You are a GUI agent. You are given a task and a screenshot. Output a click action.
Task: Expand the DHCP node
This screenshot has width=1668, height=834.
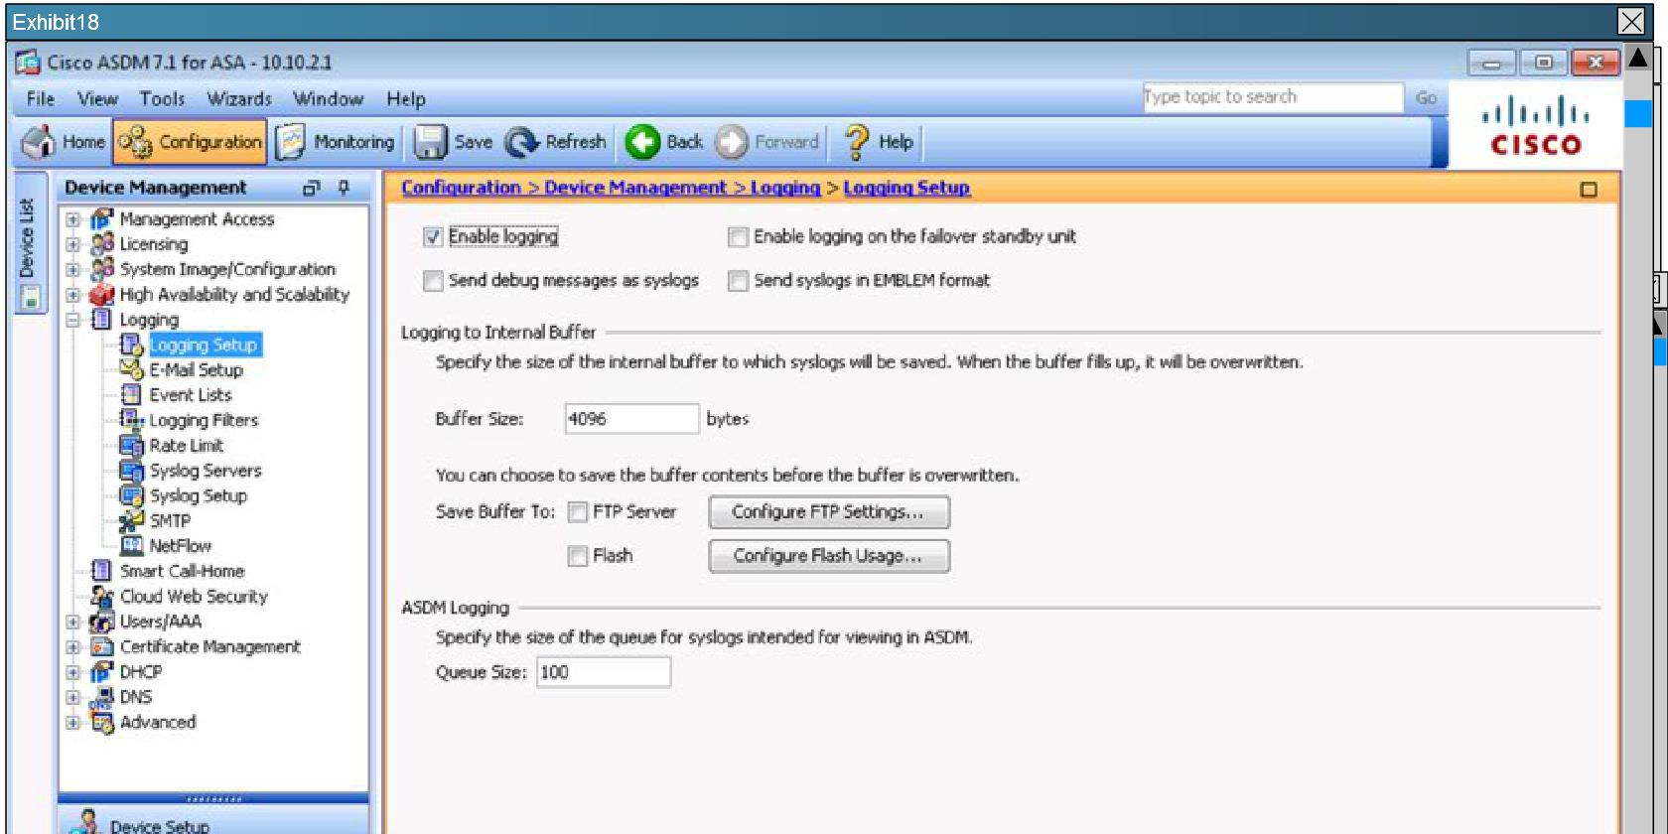pos(72,672)
